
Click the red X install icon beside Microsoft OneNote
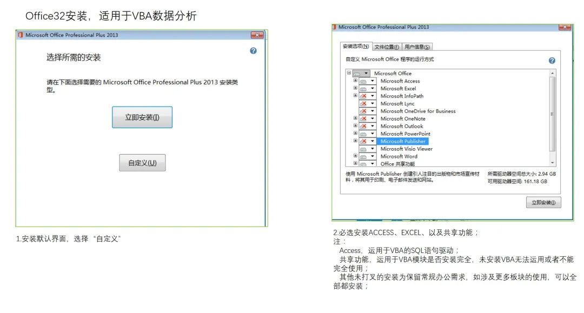tap(363, 119)
